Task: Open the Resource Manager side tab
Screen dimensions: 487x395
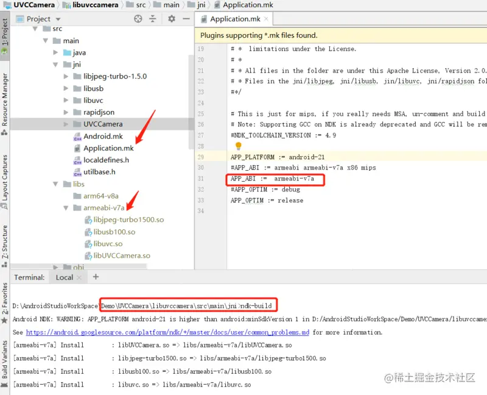Action: pyautogui.click(x=5, y=103)
